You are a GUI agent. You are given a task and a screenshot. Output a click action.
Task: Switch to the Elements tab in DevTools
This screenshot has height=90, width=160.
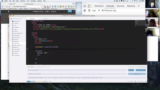99,6
